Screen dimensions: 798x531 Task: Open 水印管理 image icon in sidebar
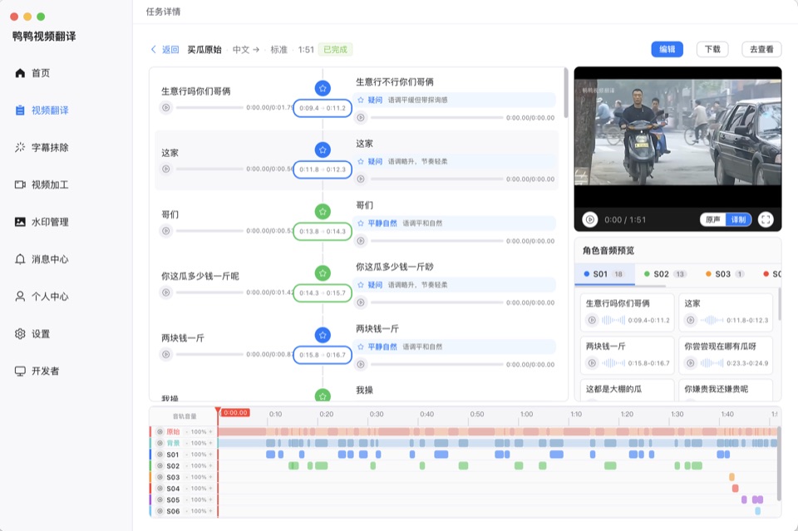20,222
